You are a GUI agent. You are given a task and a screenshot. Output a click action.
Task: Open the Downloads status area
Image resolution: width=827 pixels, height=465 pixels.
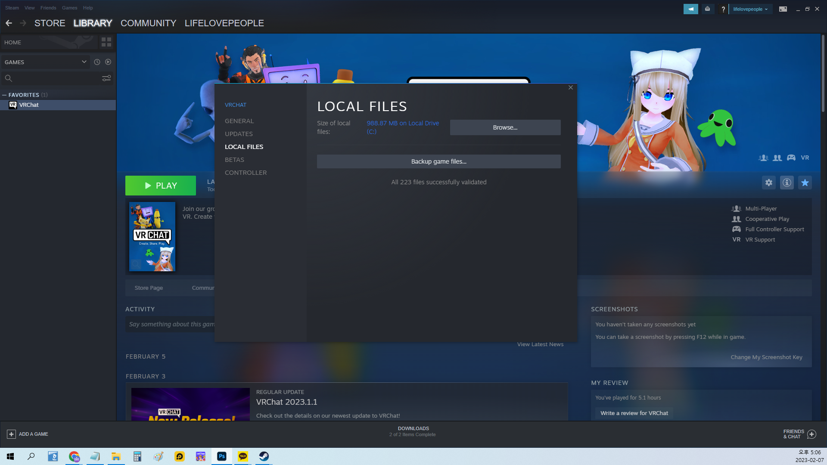413,431
